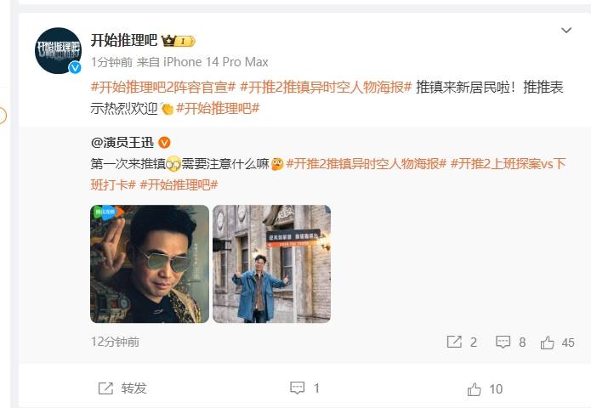Open hashtag #开始推理吧2阵容官宣#
This screenshot has height=408, width=591.
pyautogui.click(x=163, y=88)
